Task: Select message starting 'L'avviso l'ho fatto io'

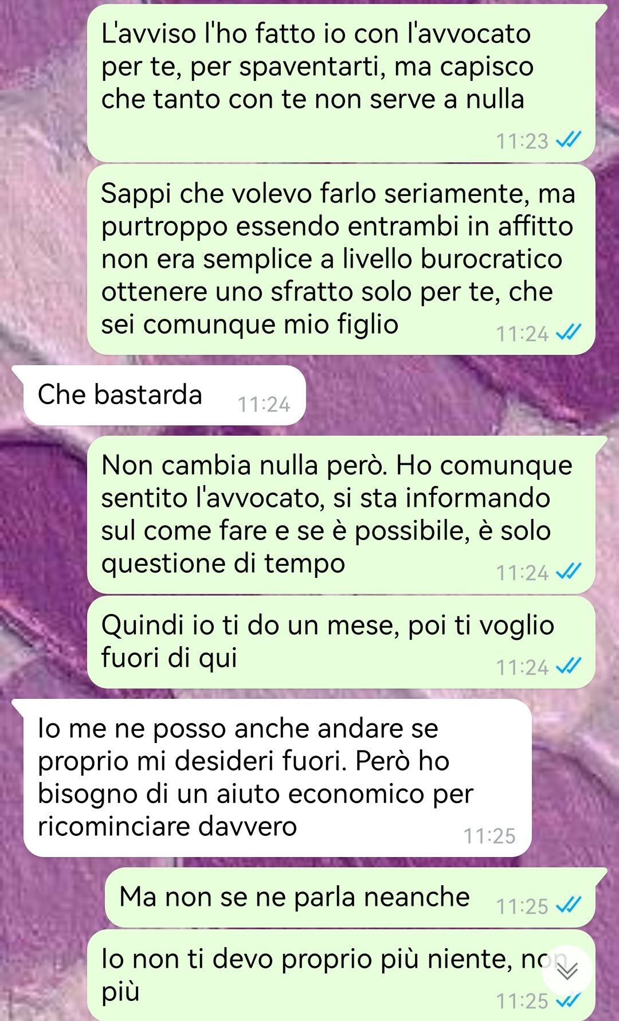Action: [x=341, y=83]
